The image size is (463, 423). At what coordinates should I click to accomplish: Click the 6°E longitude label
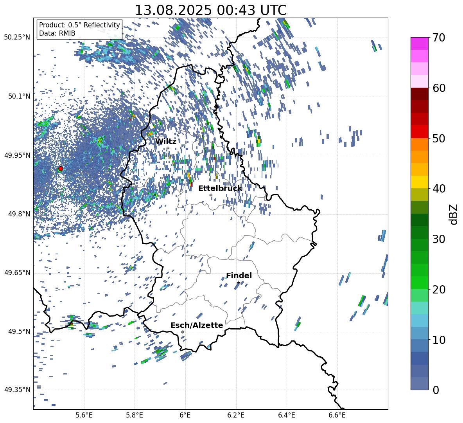[x=185, y=415]
